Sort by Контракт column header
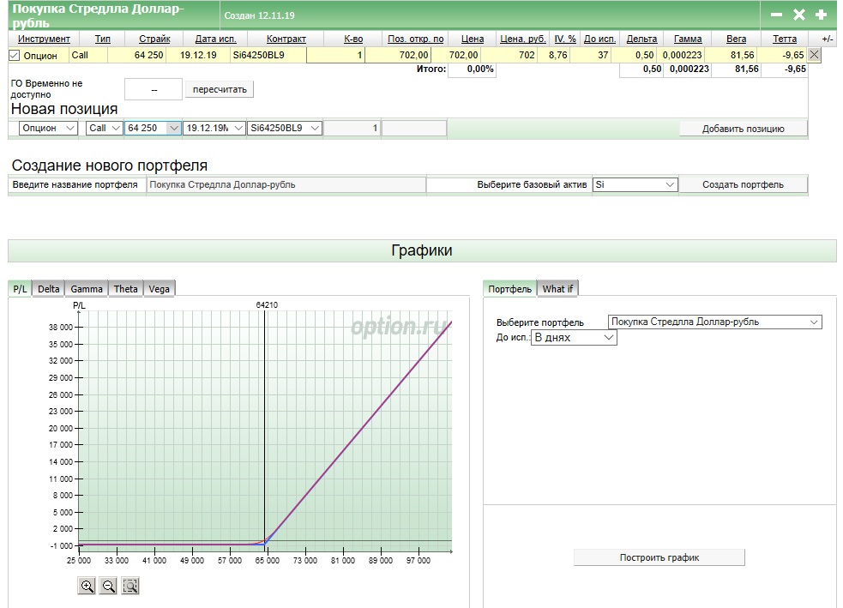The width and height of the screenshot is (843, 608). click(286, 39)
